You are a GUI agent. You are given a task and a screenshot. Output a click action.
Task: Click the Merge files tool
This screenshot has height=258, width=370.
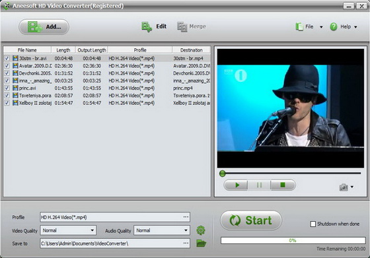coord(192,26)
